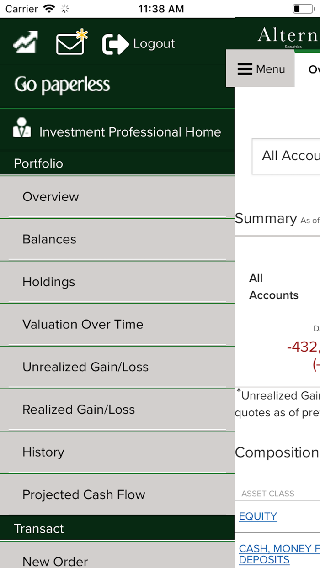Tap the Wi-Fi icon in status bar
The height and width of the screenshot is (568, 320).
(x=49, y=8)
